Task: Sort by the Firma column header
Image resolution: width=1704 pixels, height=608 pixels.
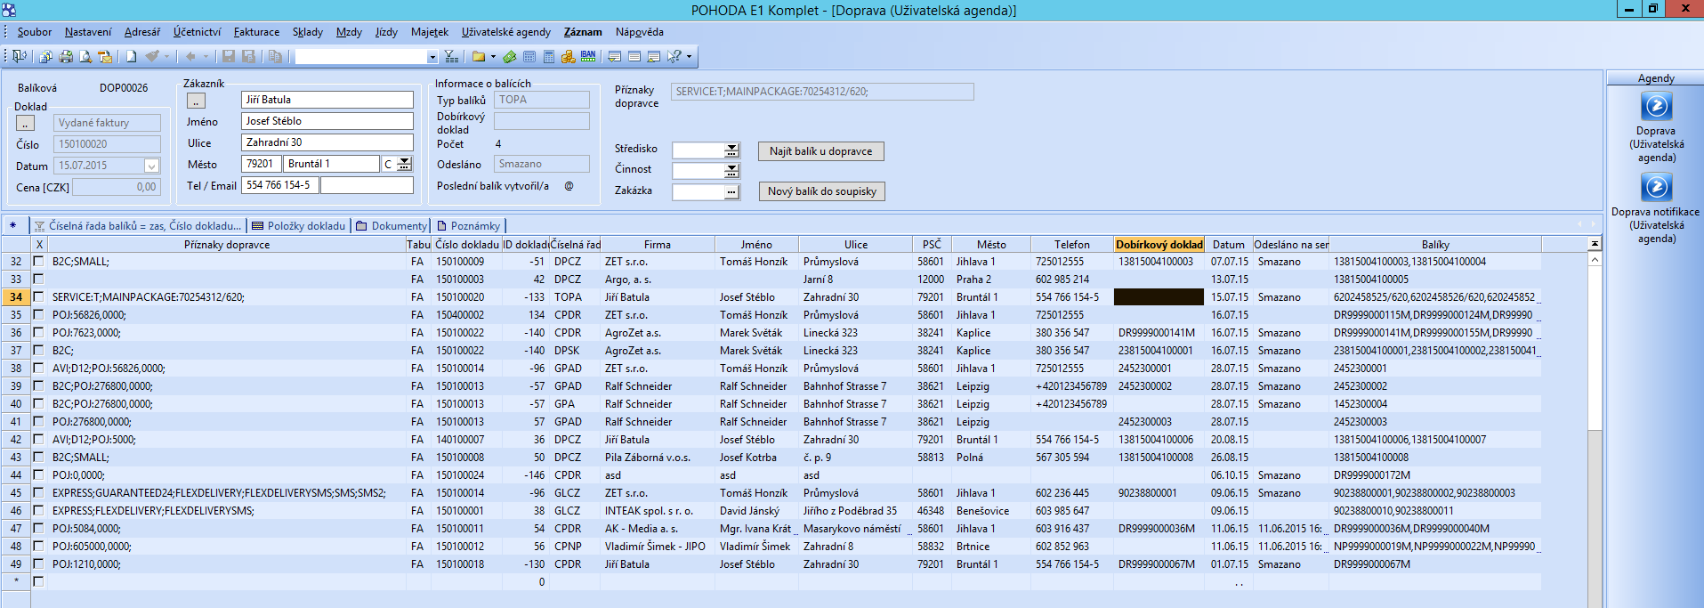Action: (658, 244)
